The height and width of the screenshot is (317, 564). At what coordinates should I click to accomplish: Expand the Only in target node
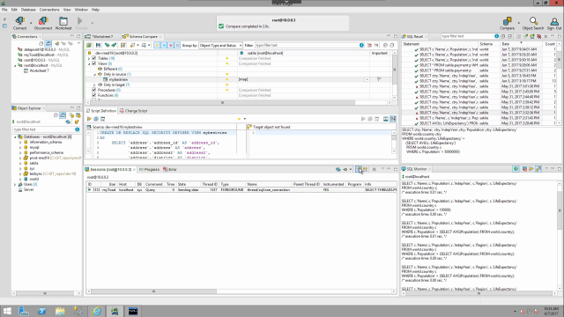[x=95, y=85]
